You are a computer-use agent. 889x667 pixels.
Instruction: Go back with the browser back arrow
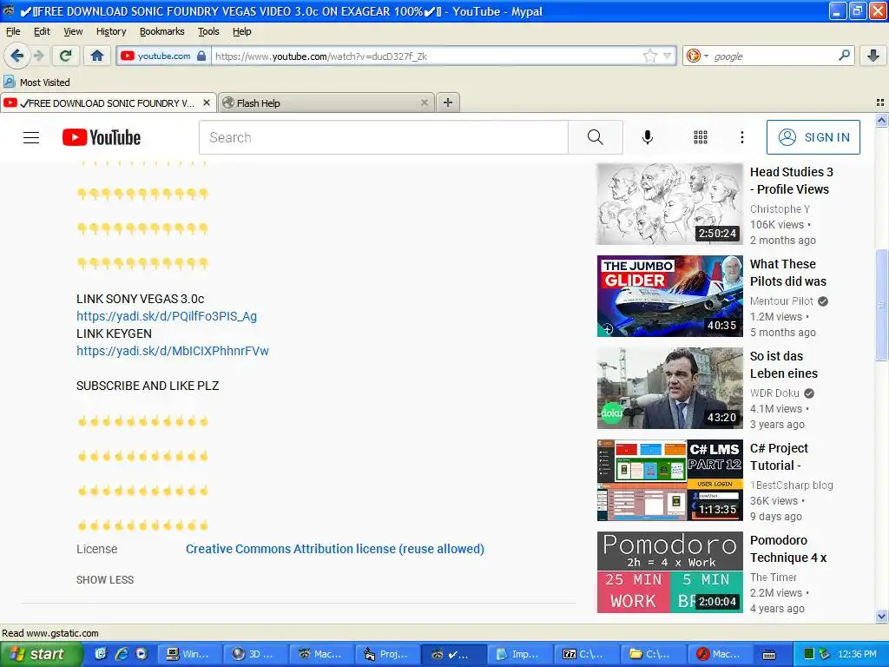tap(17, 56)
